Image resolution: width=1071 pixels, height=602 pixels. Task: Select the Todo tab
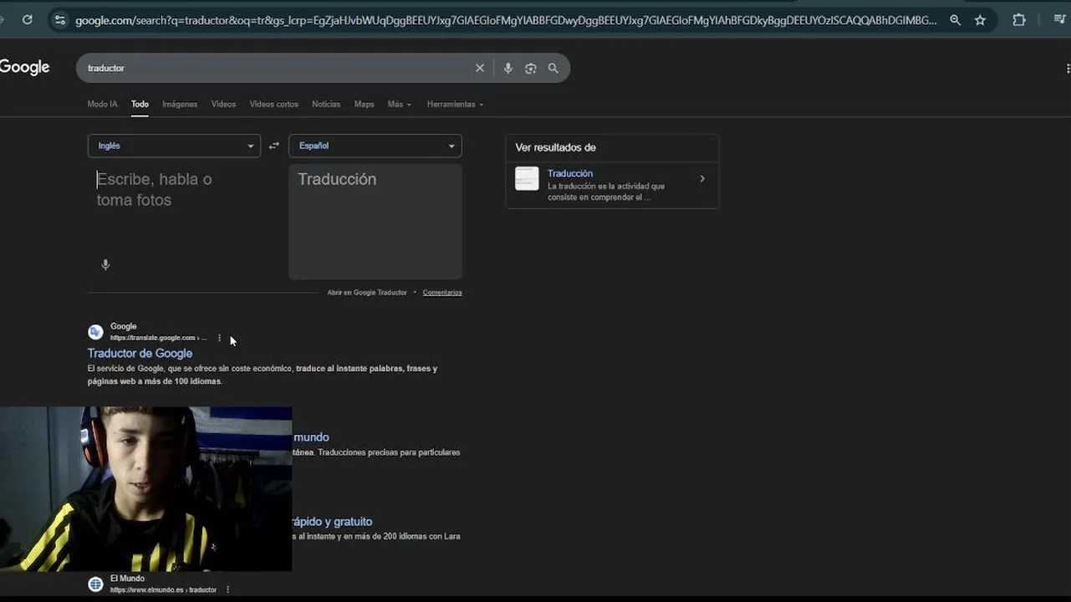tap(140, 105)
